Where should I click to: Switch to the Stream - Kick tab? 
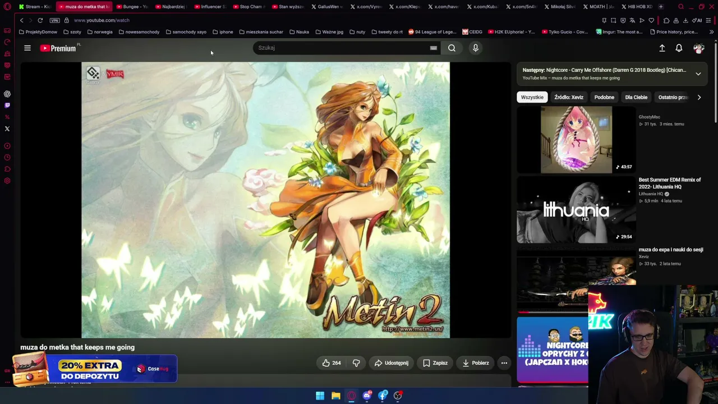(35, 7)
